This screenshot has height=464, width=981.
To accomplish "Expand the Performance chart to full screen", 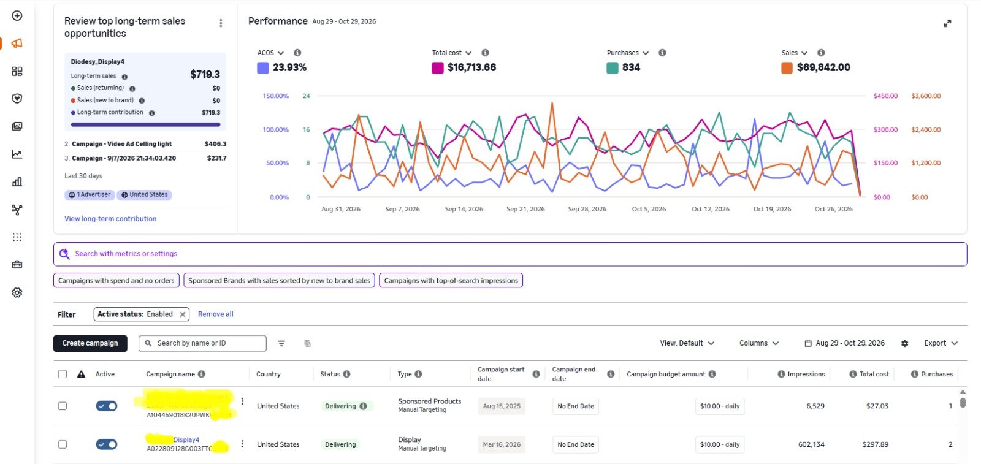I will pyautogui.click(x=947, y=23).
